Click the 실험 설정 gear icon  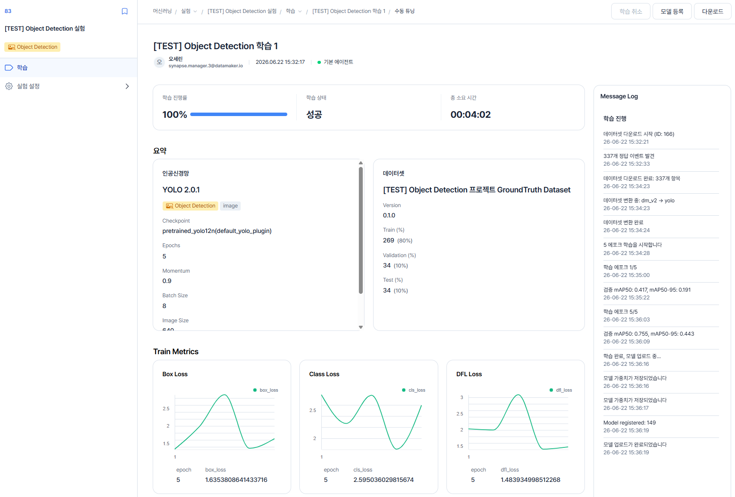[x=9, y=86]
